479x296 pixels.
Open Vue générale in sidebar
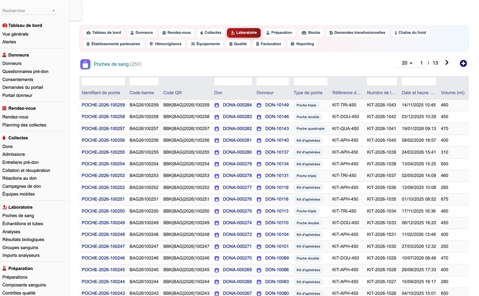pos(15,34)
